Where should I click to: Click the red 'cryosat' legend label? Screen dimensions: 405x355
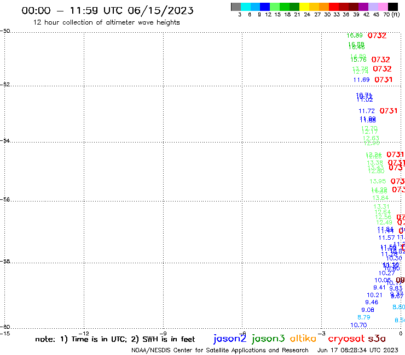click(x=346, y=338)
